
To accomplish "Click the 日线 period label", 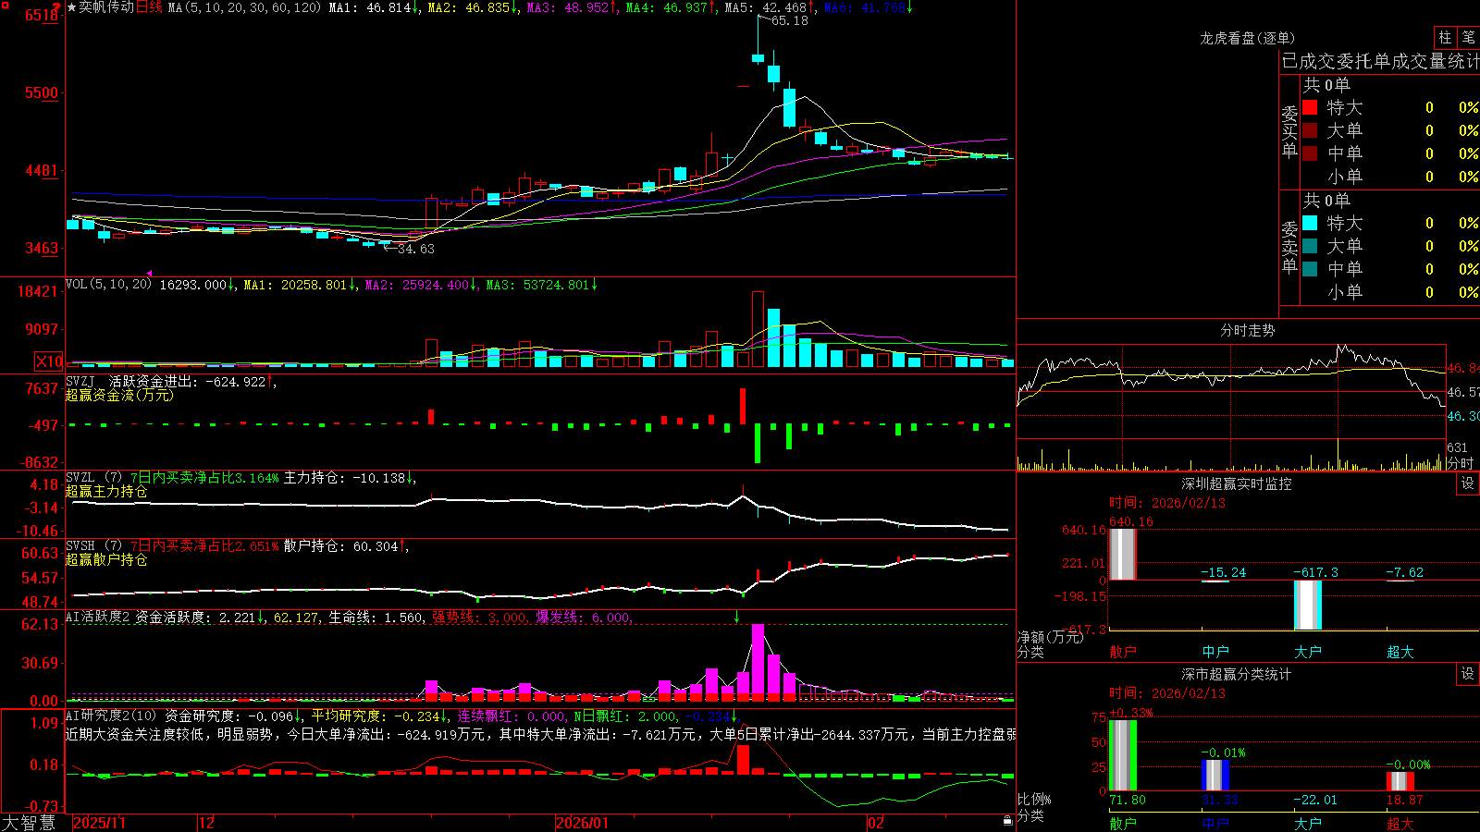I will (149, 7).
